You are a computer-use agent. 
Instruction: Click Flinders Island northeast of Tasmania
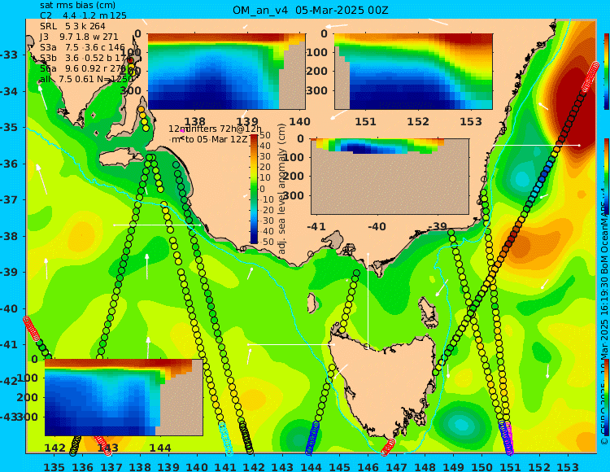click(x=429, y=310)
